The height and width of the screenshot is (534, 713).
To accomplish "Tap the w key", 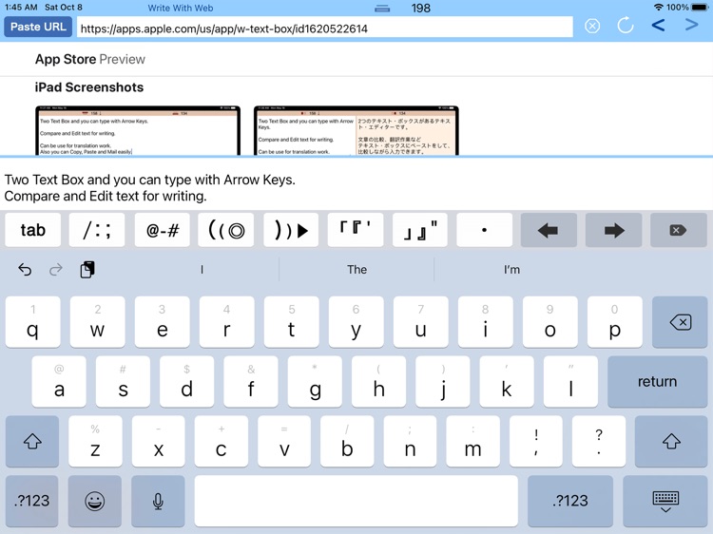I will (97, 322).
